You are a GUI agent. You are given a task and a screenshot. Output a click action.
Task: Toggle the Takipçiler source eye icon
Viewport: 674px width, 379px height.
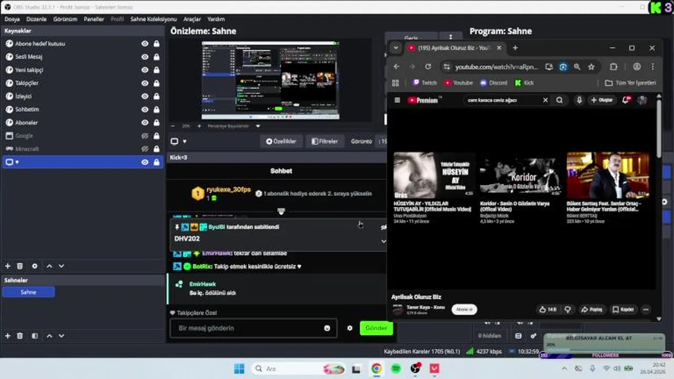(x=145, y=83)
